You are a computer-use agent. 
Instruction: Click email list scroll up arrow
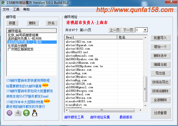(x=145, y=38)
